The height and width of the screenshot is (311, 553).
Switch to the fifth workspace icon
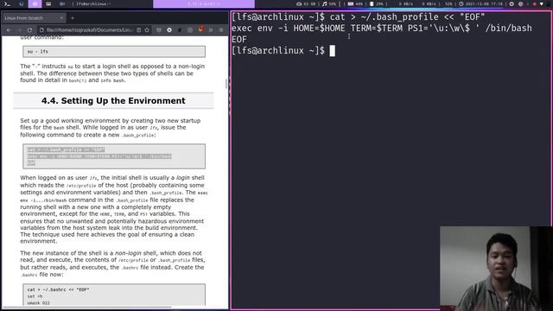pyautogui.click(x=62, y=3)
